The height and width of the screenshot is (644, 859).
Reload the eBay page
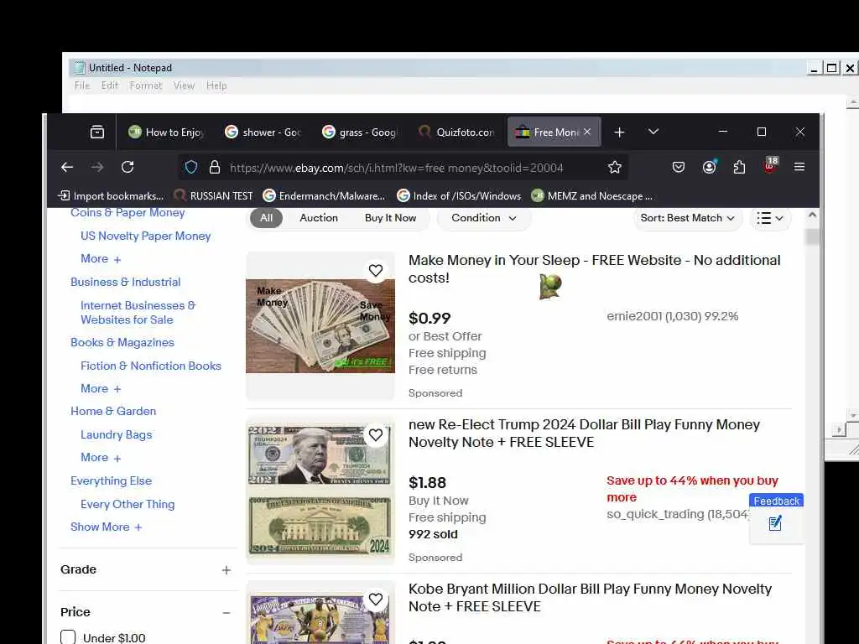(x=128, y=167)
